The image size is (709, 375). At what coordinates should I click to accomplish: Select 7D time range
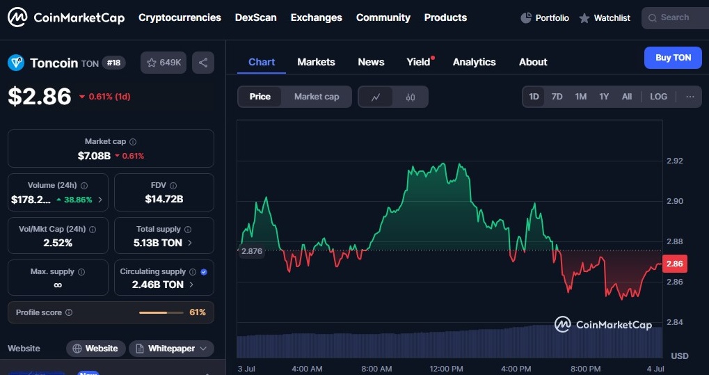click(557, 97)
